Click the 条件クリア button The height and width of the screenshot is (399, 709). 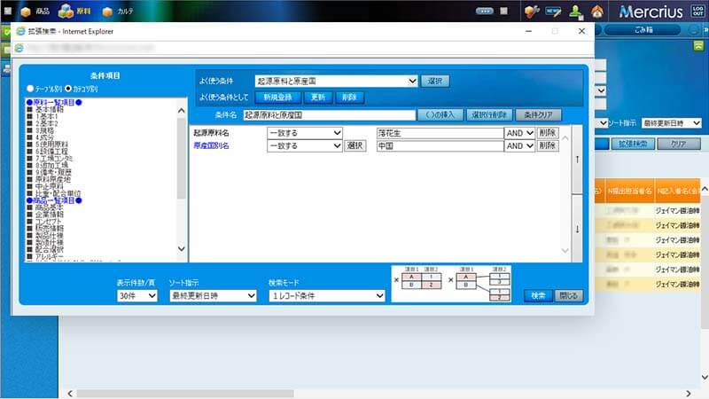[x=538, y=115]
